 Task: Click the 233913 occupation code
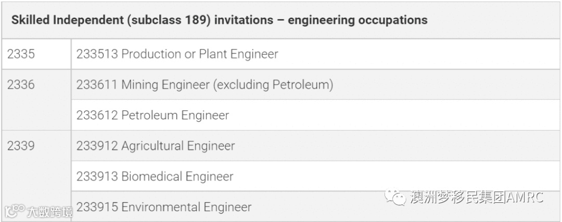(97, 176)
